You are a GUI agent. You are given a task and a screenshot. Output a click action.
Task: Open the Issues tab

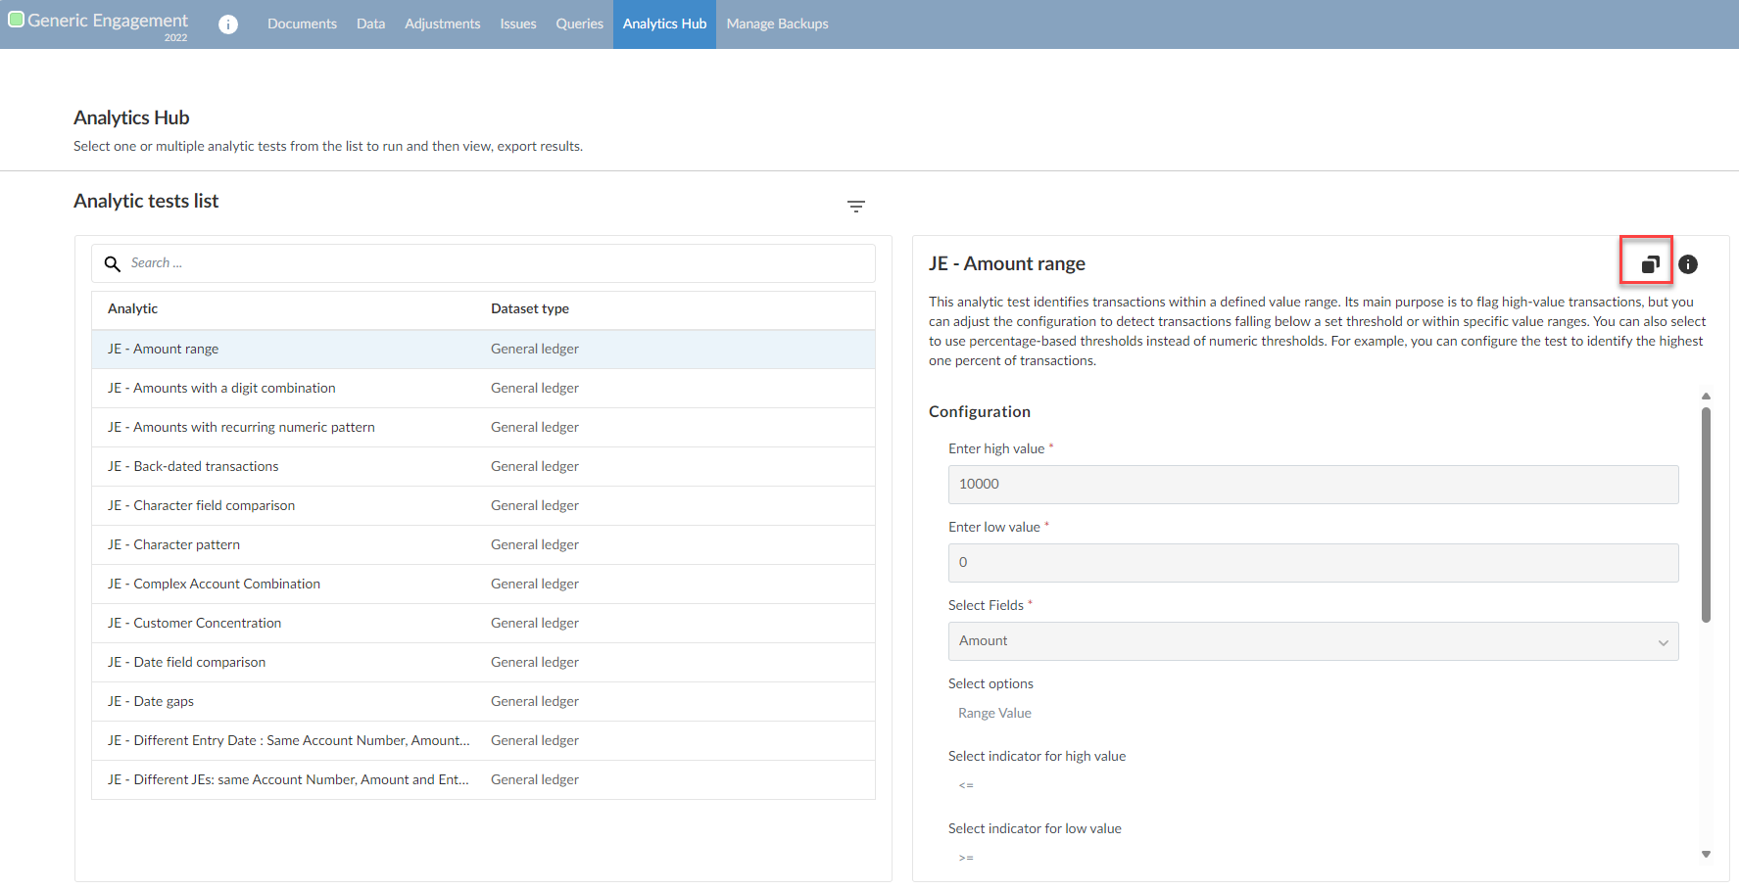[518, 24]
